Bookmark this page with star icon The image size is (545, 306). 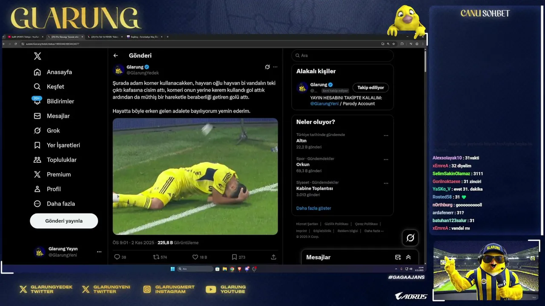click(393, 44)
